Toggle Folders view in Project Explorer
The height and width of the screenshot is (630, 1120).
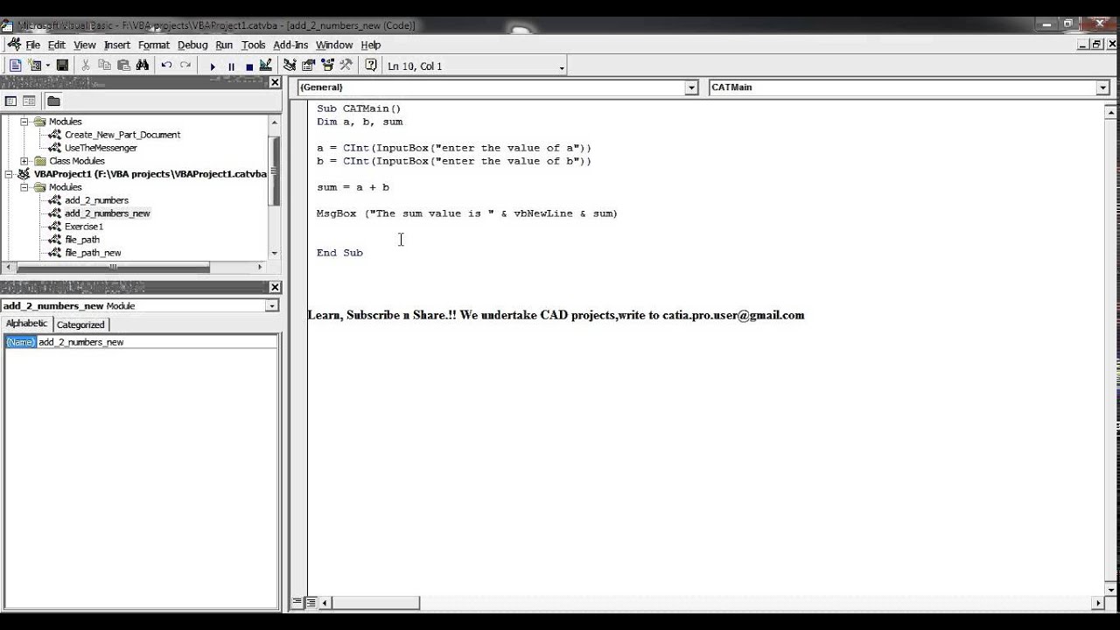coord(53,101)
